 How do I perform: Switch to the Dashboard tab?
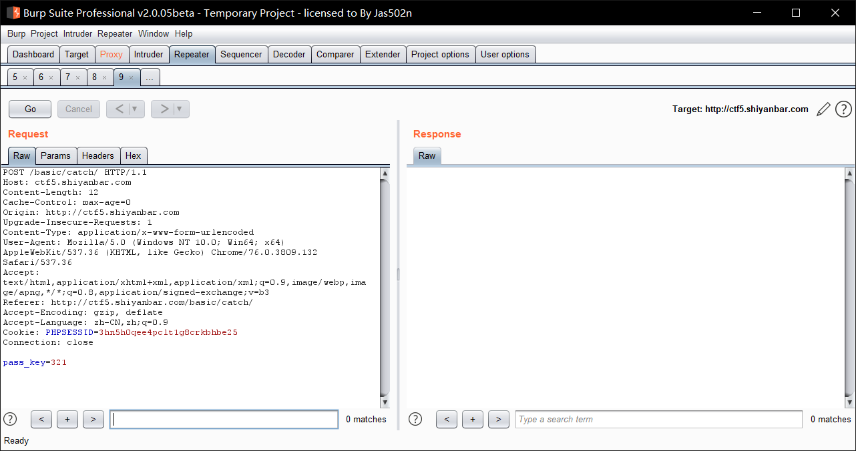click(33, 55)
